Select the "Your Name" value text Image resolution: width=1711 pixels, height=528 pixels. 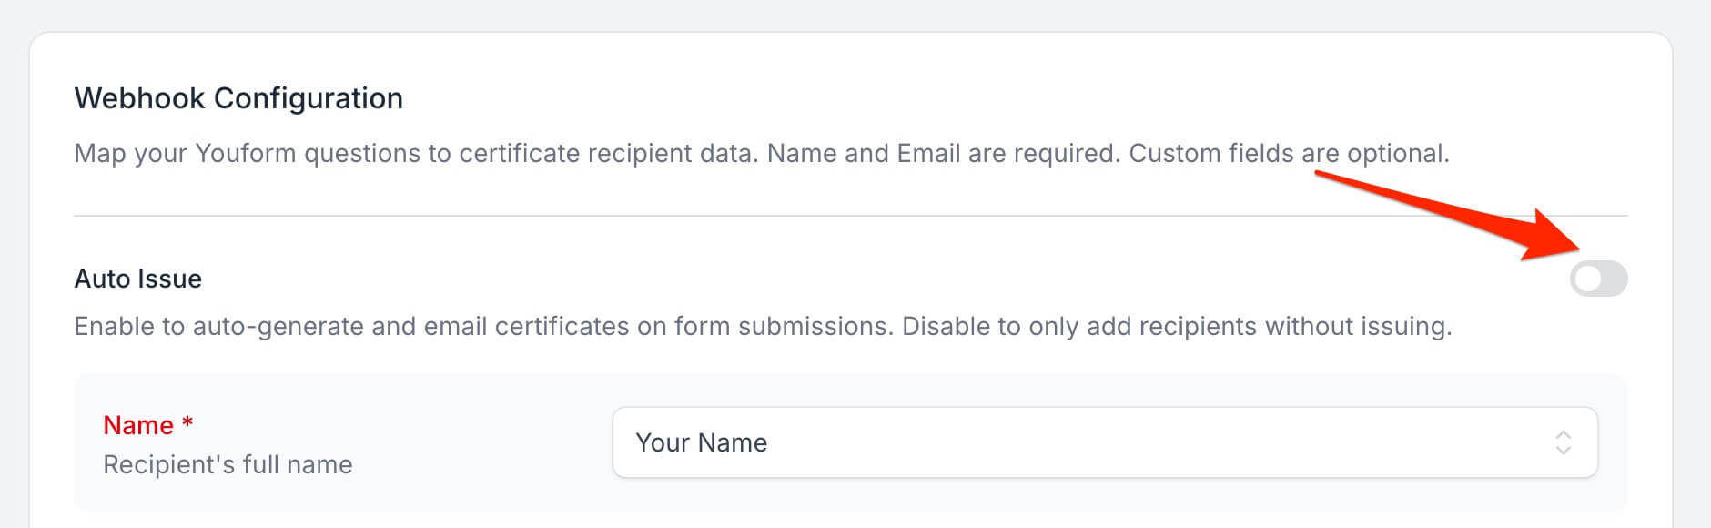701,442
